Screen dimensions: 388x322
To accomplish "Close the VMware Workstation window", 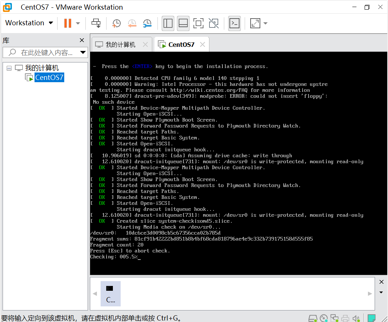I will (380, 7).
